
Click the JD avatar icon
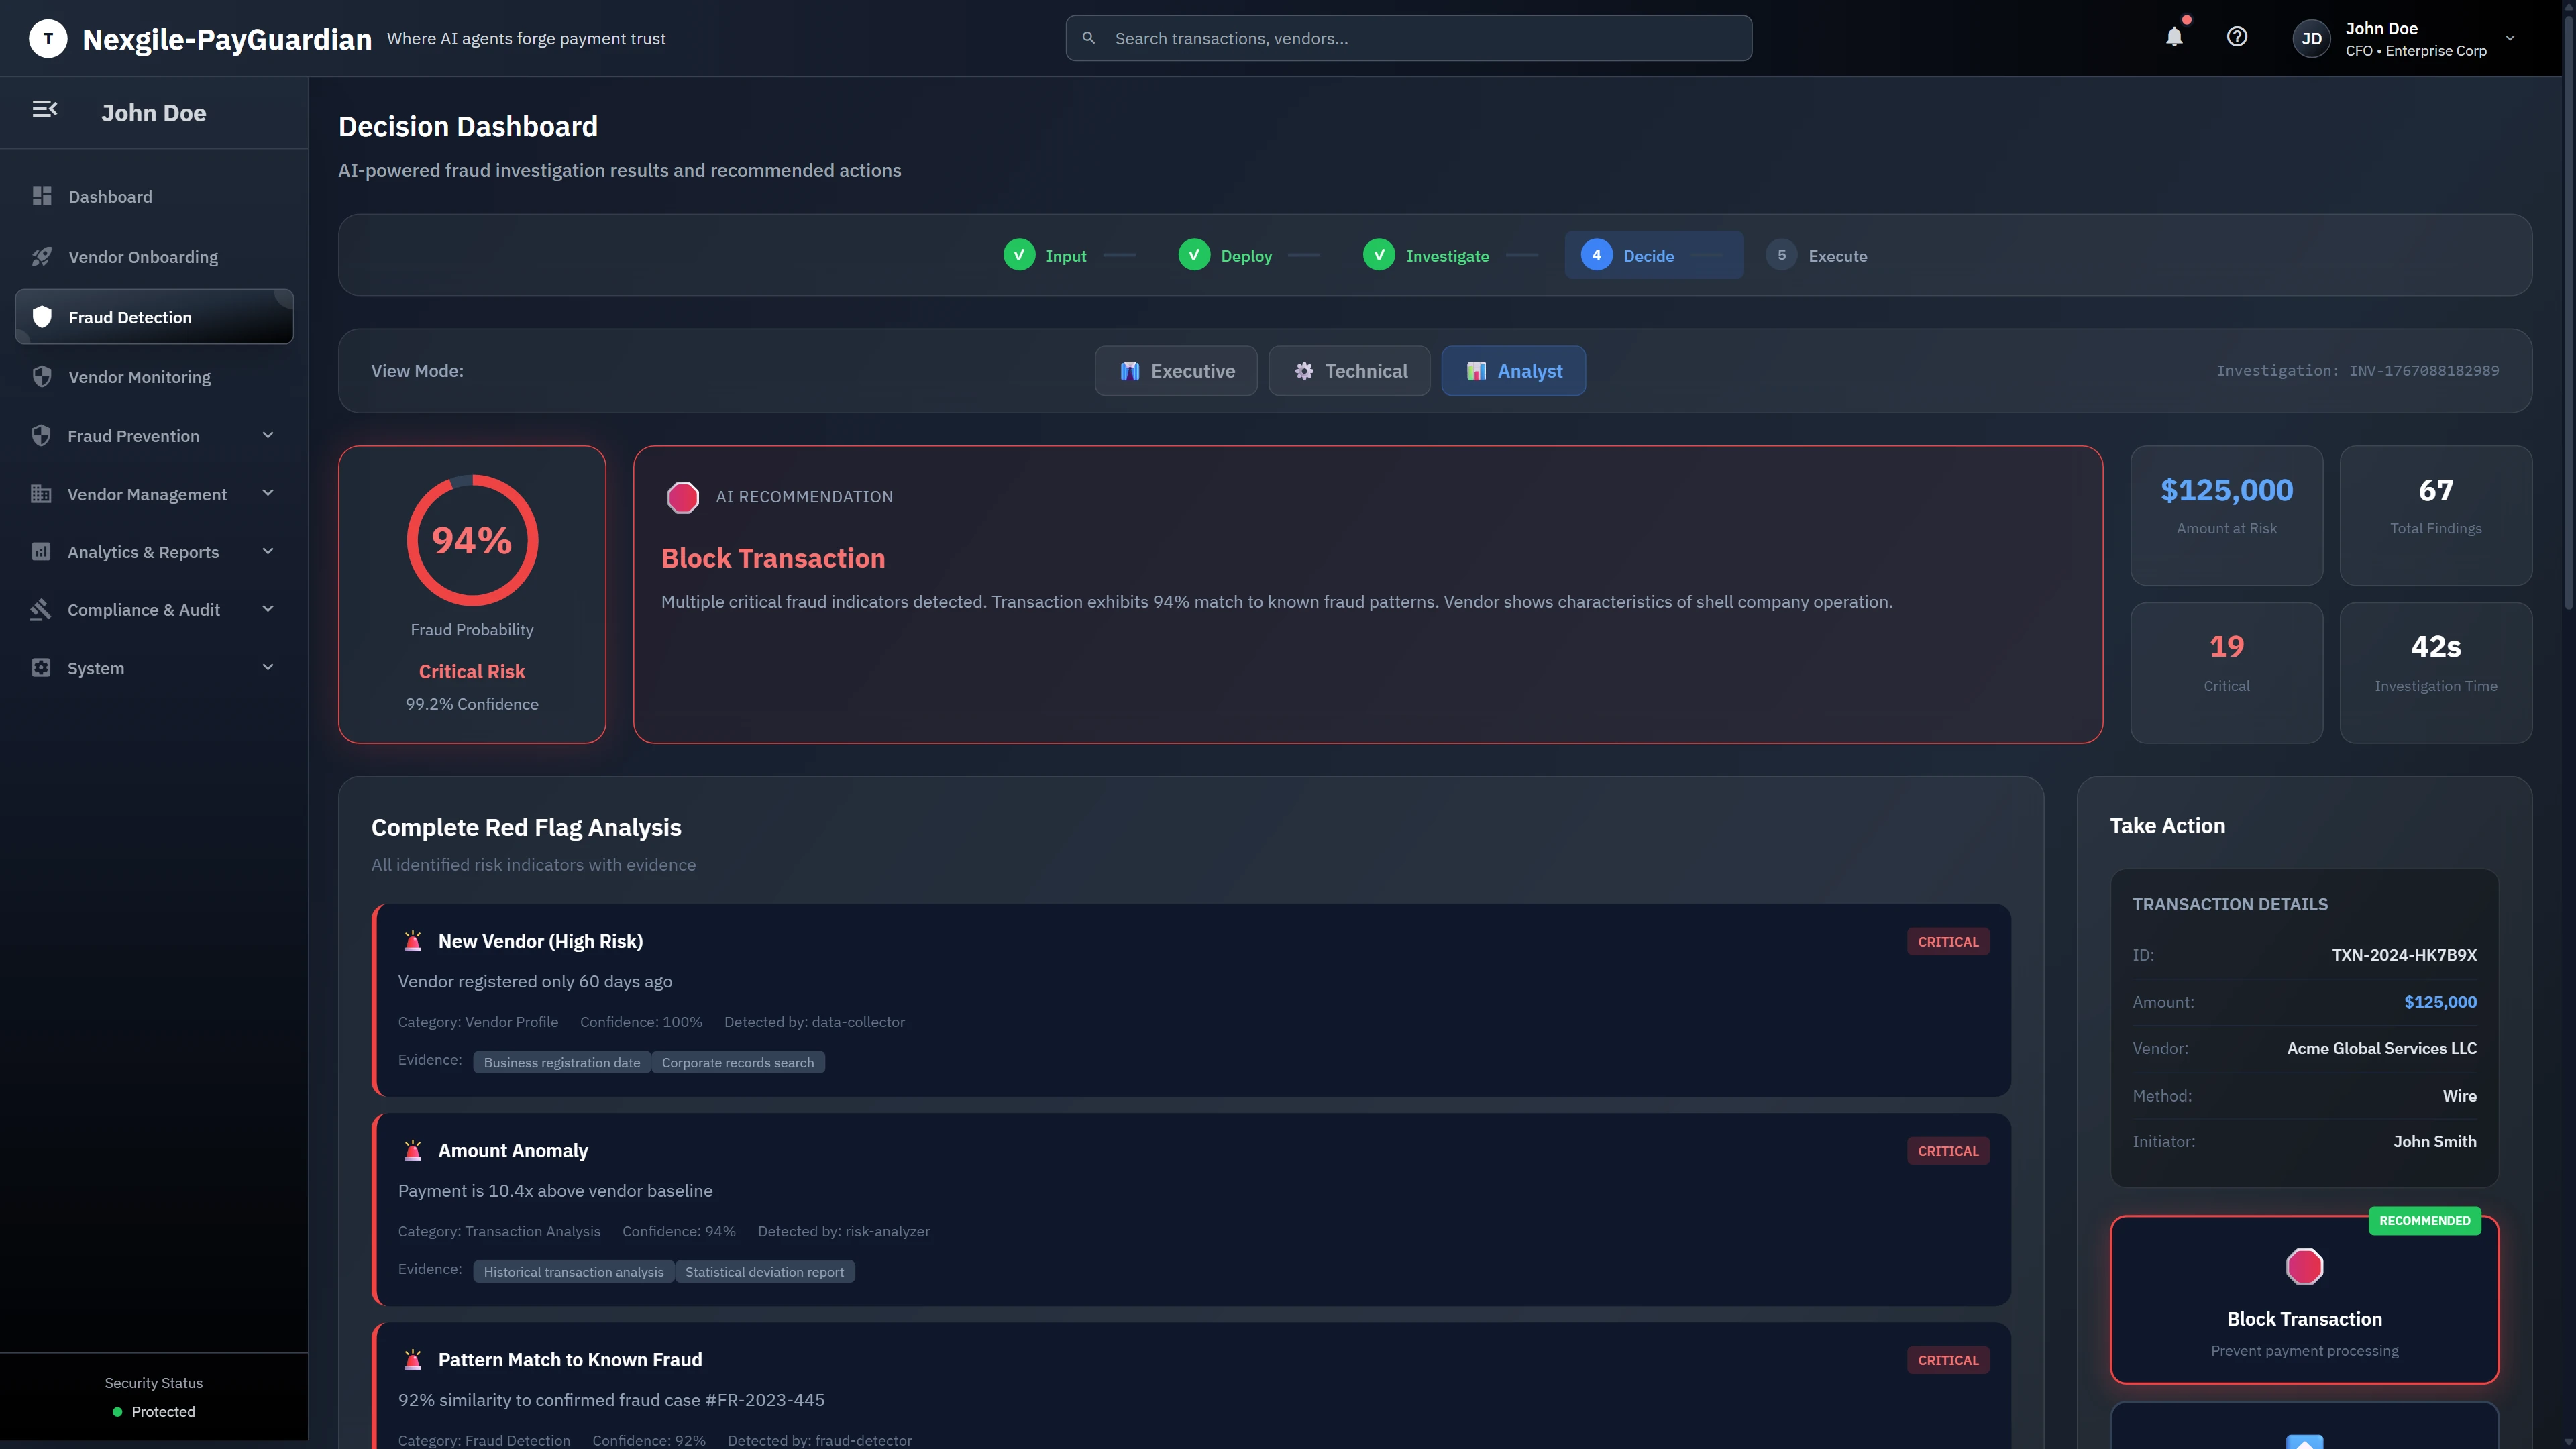(2311, 38)
